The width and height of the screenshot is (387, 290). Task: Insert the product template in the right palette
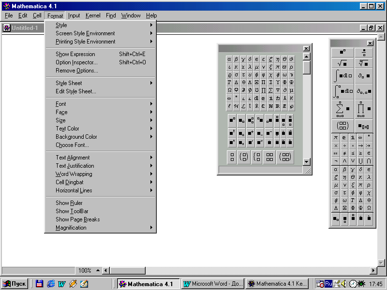tap(364, 109)
